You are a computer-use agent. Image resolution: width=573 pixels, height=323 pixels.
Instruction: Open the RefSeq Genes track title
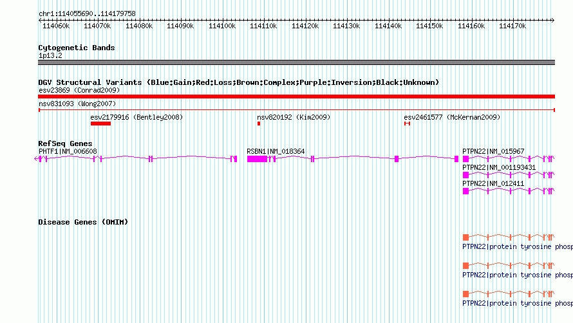click(x=65, y=143)
